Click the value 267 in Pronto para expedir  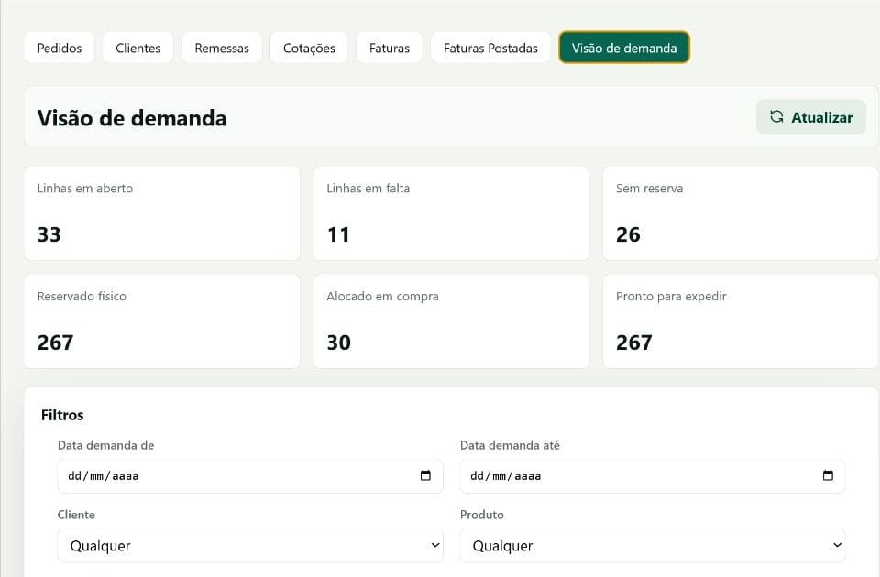(634, 343)
